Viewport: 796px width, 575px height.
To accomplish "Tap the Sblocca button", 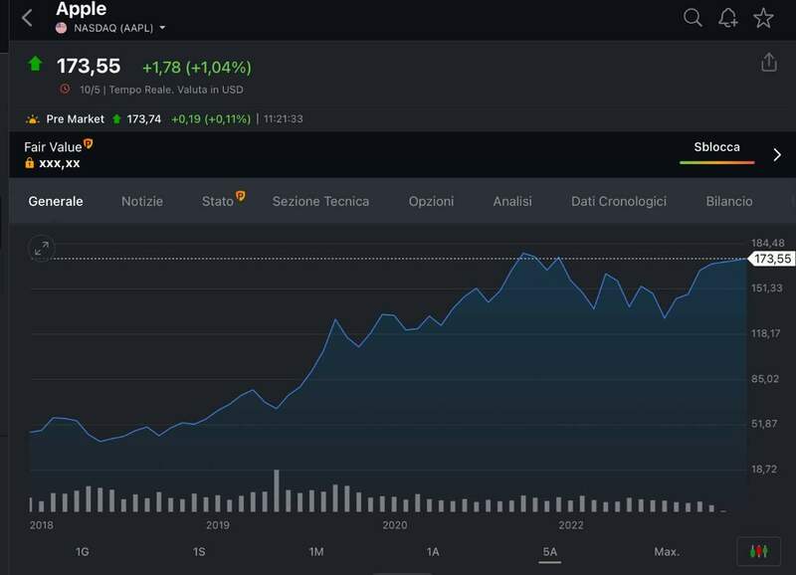I will (716, 148).
